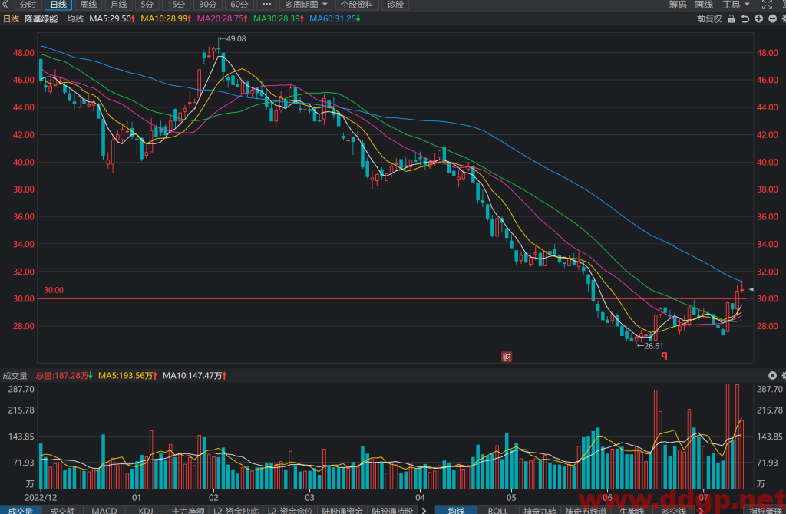
Task: Click the lock icon beside 前复权
Action: click(732, 19)
